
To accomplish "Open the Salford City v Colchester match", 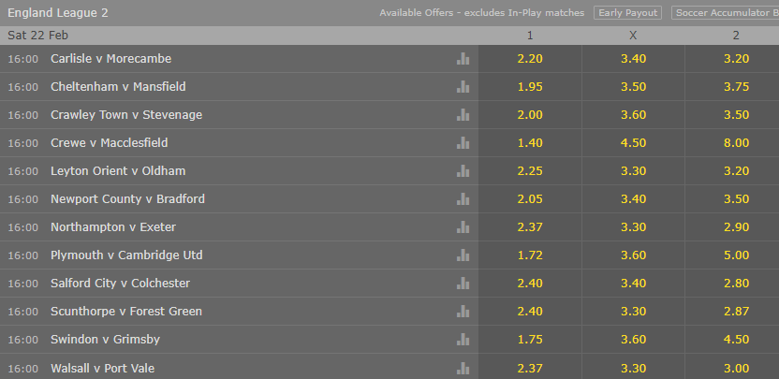I will pyautogui.click(x=120, y=284).
